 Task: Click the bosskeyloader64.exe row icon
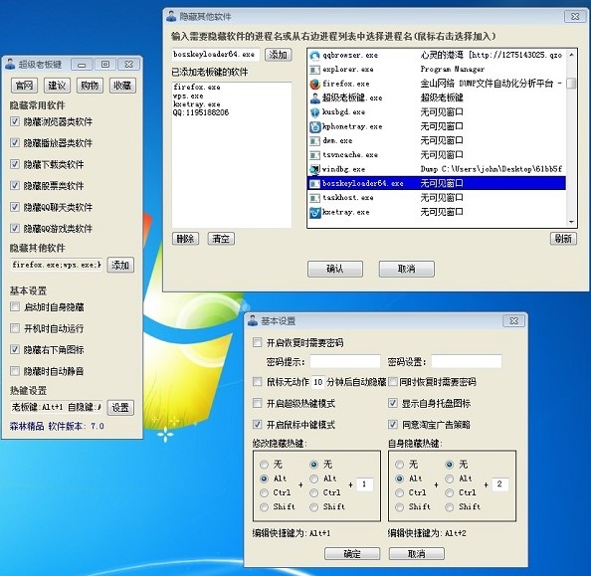click(314, 184)
